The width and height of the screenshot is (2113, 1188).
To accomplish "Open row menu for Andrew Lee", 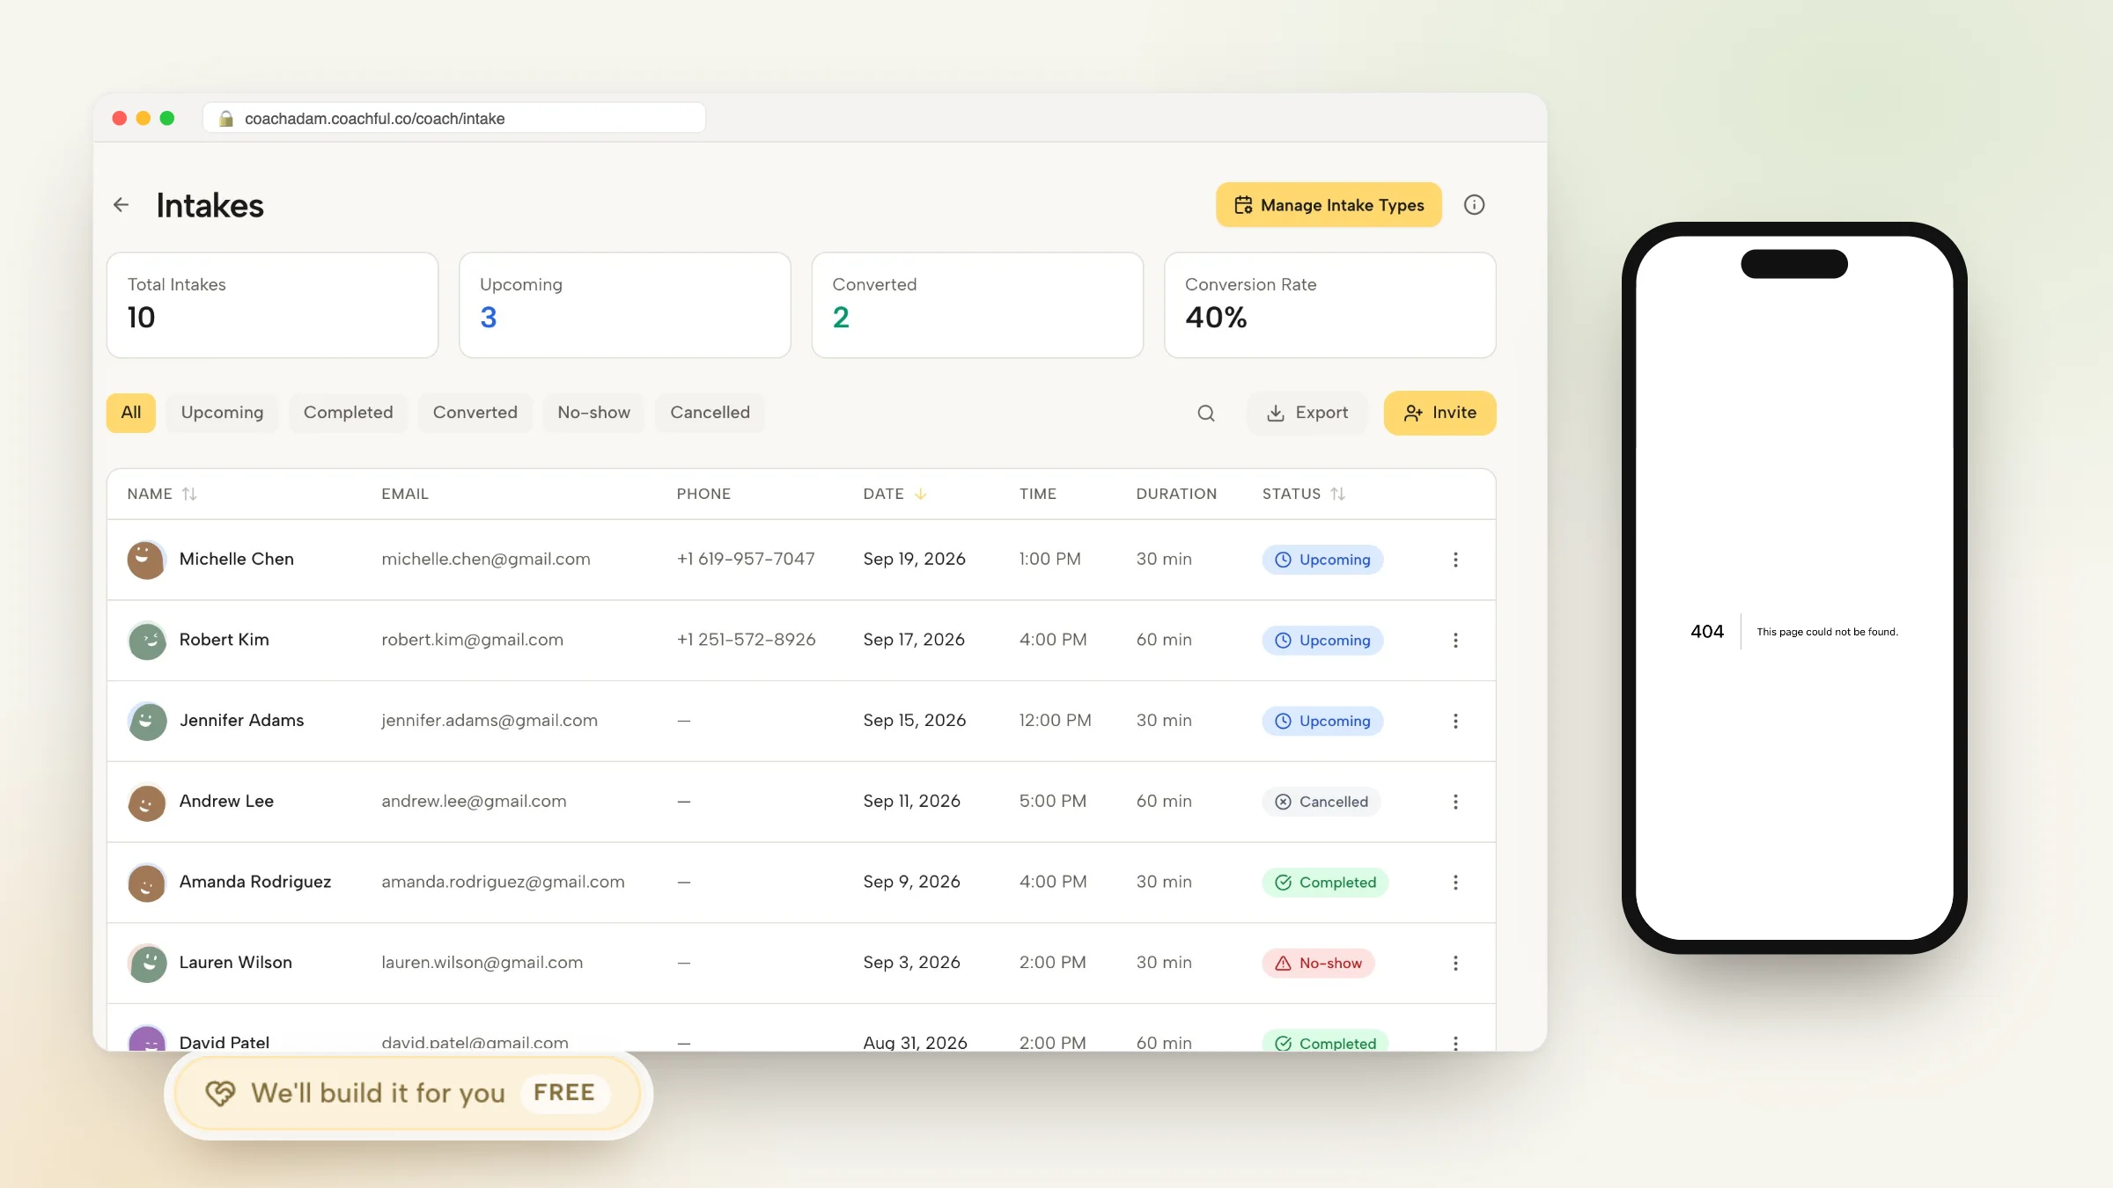I will pyautogui.click(x=1455, y=802).
